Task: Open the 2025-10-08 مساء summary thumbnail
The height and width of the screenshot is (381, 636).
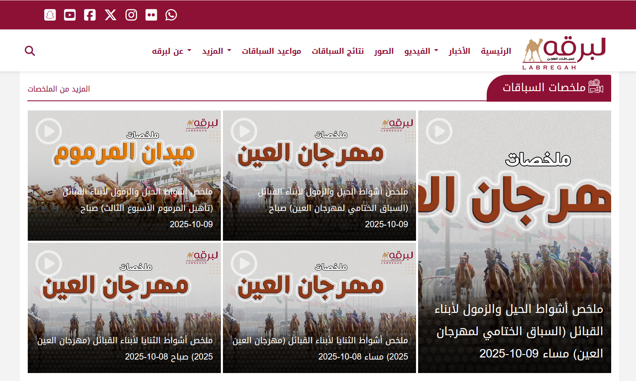Action: pos(319,307)
